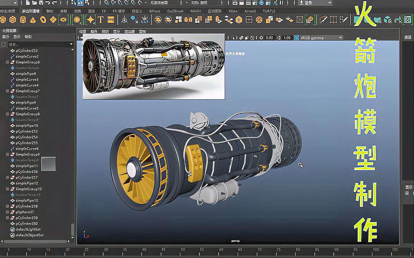This screenshot has width=414, height=258.
Task: Open the 帮助 menu in the outliner panel
Action: tap(28, 36)
